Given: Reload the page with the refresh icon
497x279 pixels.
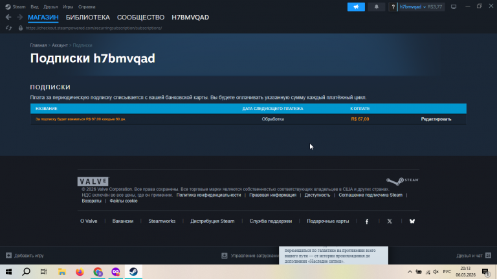Looking at the screenshot, I should (x=8, y=28).
